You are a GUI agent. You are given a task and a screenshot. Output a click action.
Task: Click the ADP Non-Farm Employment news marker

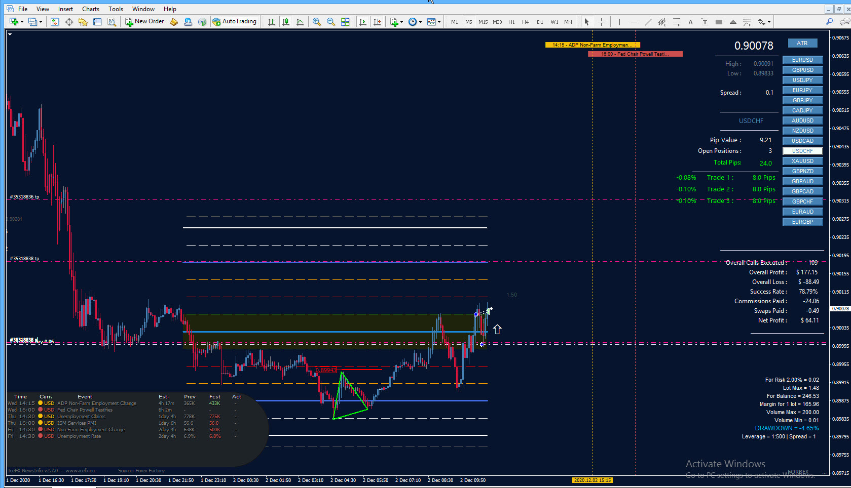click(x=593, y=45)
